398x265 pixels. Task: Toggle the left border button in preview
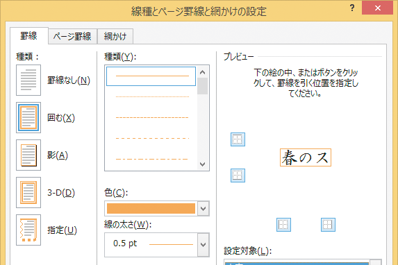click(x=283, y=225)
